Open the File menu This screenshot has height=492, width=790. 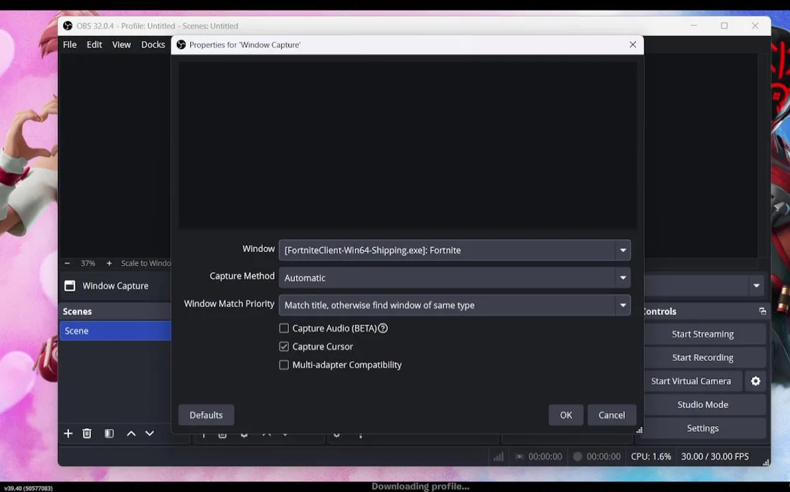tap(70, 45)
